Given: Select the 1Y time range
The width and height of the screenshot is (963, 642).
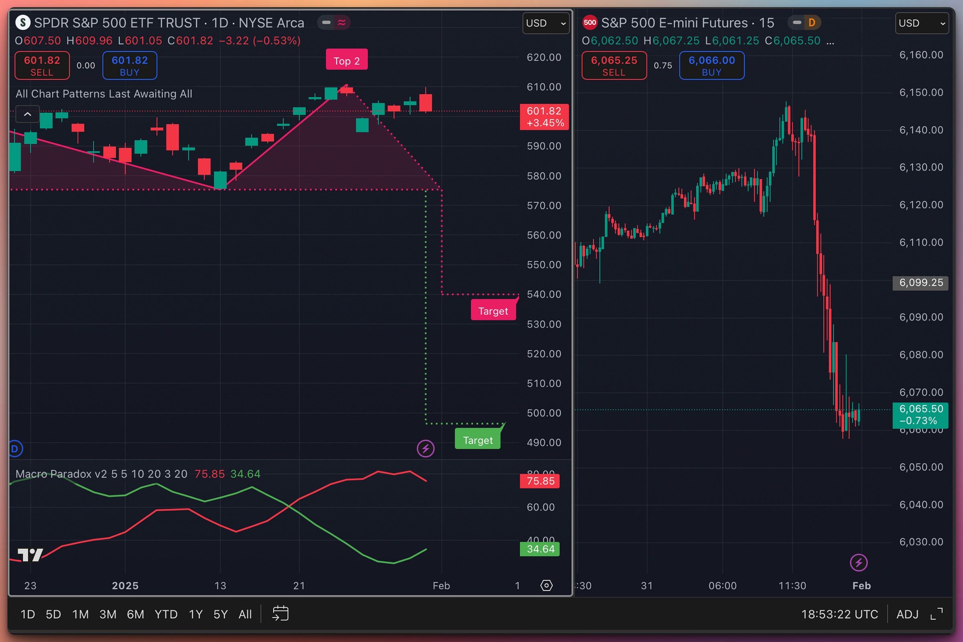Looking at the screenshot, I should [x=196, y=614].
